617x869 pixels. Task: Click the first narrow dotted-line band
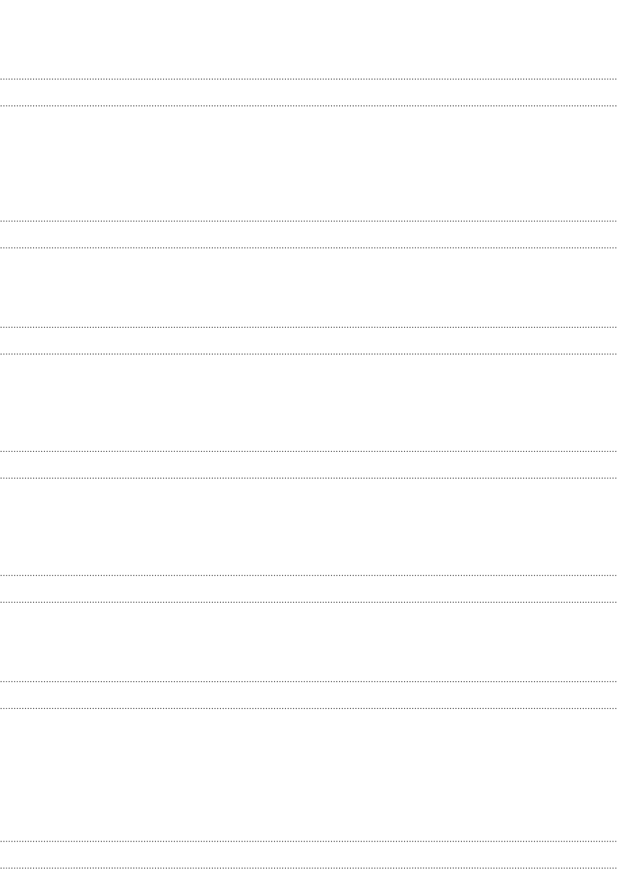coord(308,92)
